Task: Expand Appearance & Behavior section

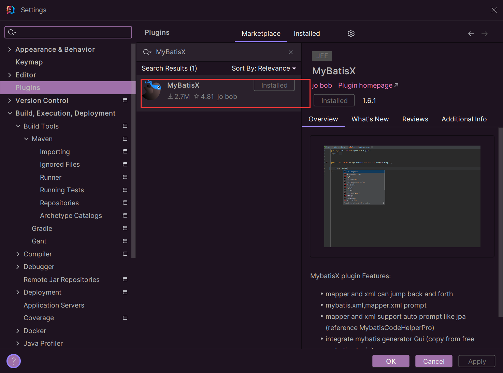Action: point(10,49)
